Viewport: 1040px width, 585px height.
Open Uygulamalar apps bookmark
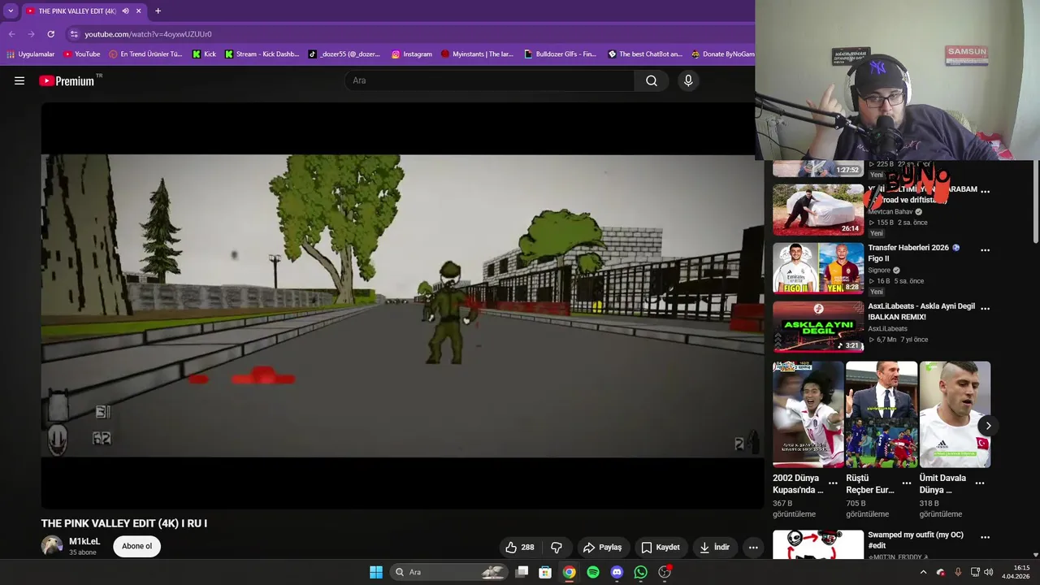click(30, 54)
